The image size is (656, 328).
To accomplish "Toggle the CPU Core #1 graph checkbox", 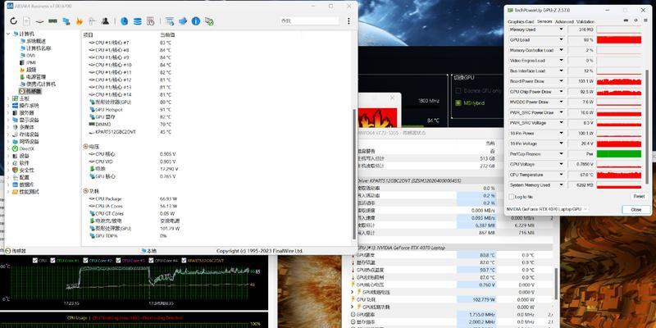I will [x=52, y=260].
